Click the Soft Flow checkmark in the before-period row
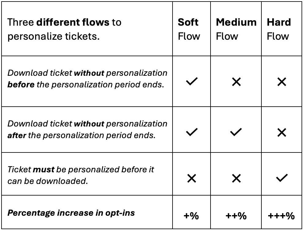Image resolution: width=304 pixels, height=231 pixels. (x=192, y=81)
